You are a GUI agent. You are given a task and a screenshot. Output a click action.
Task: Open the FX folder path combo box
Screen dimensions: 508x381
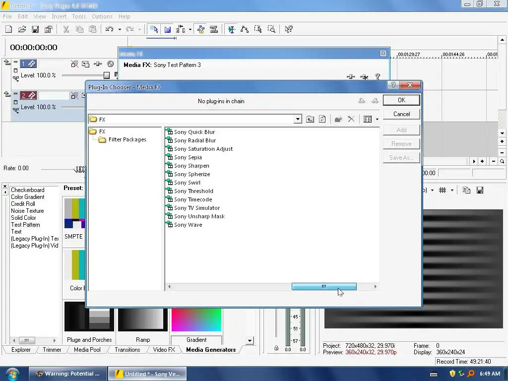[x=195, y=119]
